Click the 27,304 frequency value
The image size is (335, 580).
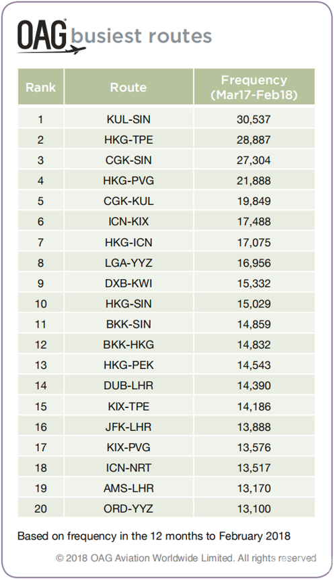[254, 160]
